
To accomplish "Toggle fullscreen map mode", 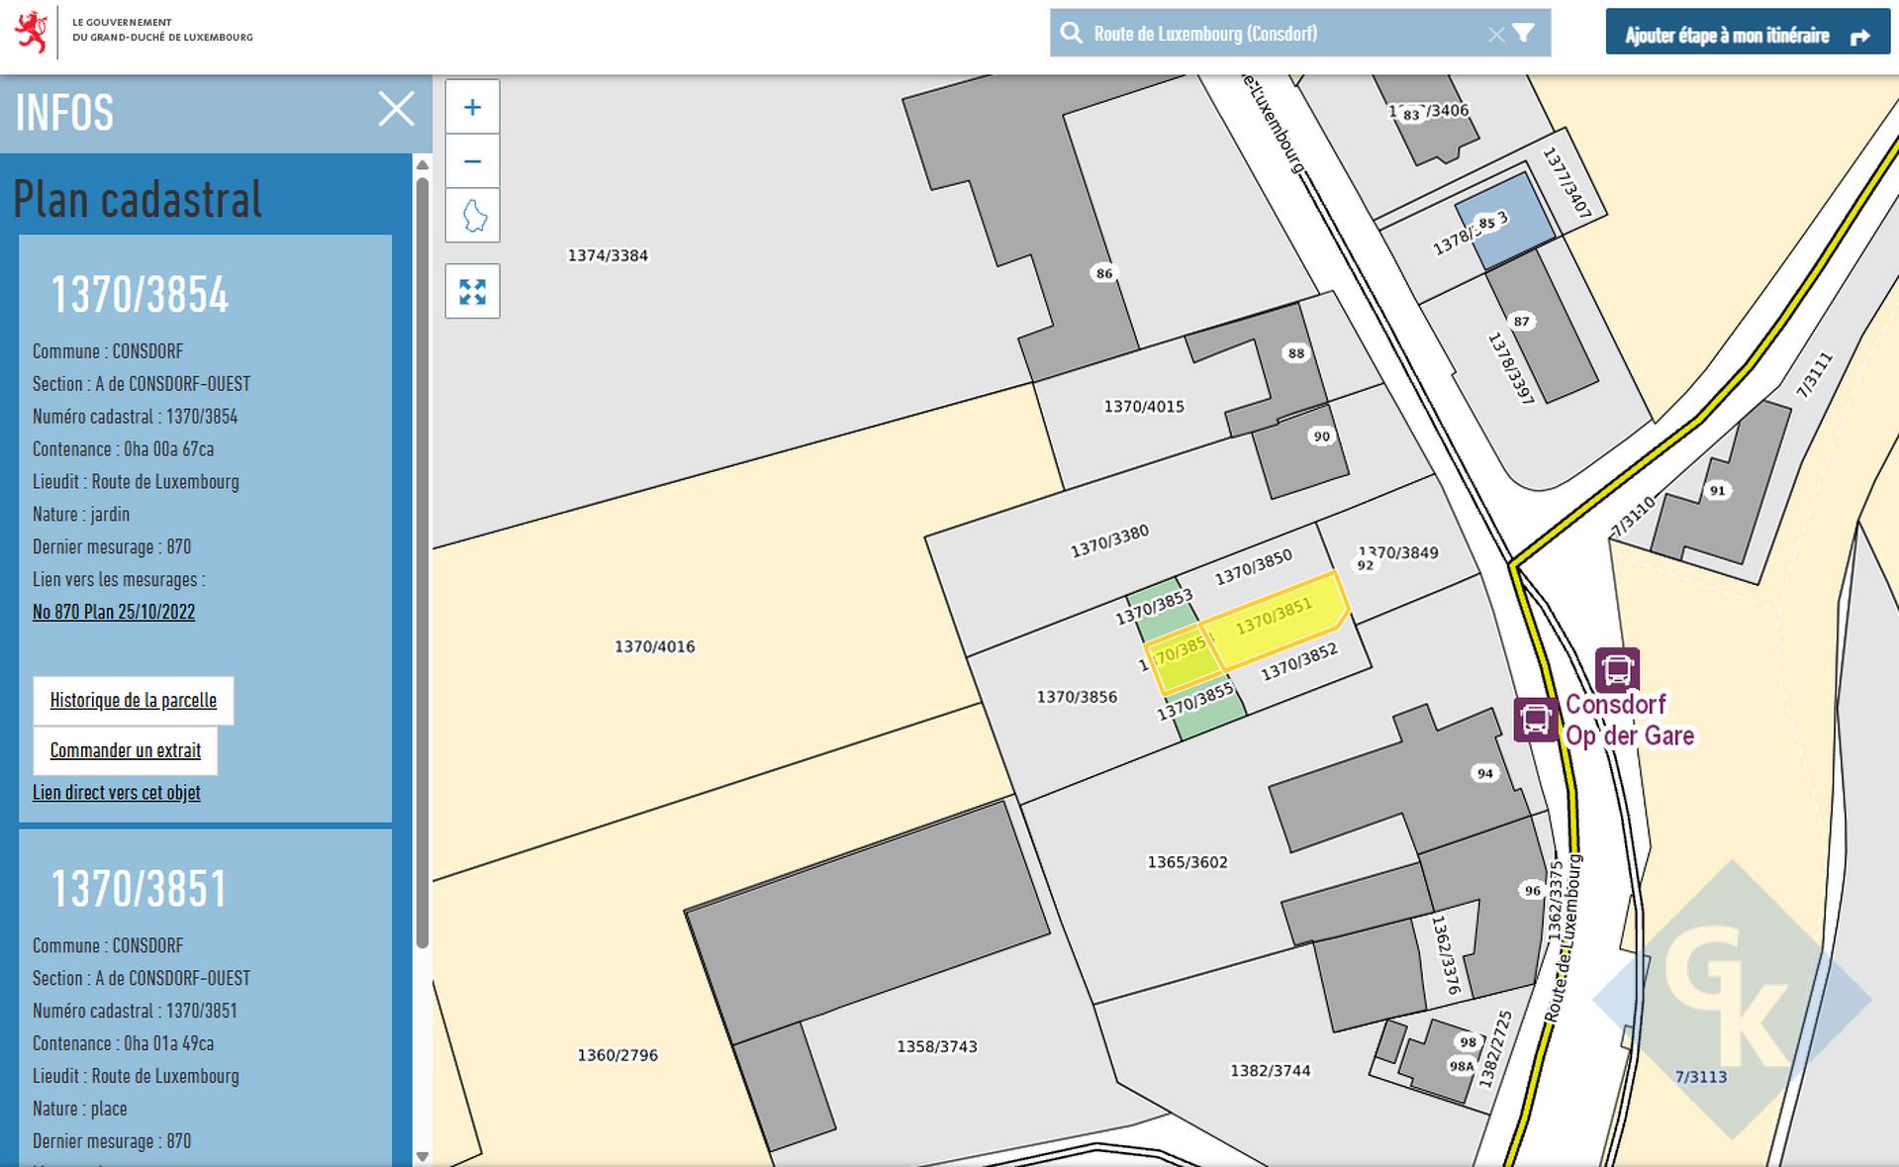I will [x=472, y=291].
